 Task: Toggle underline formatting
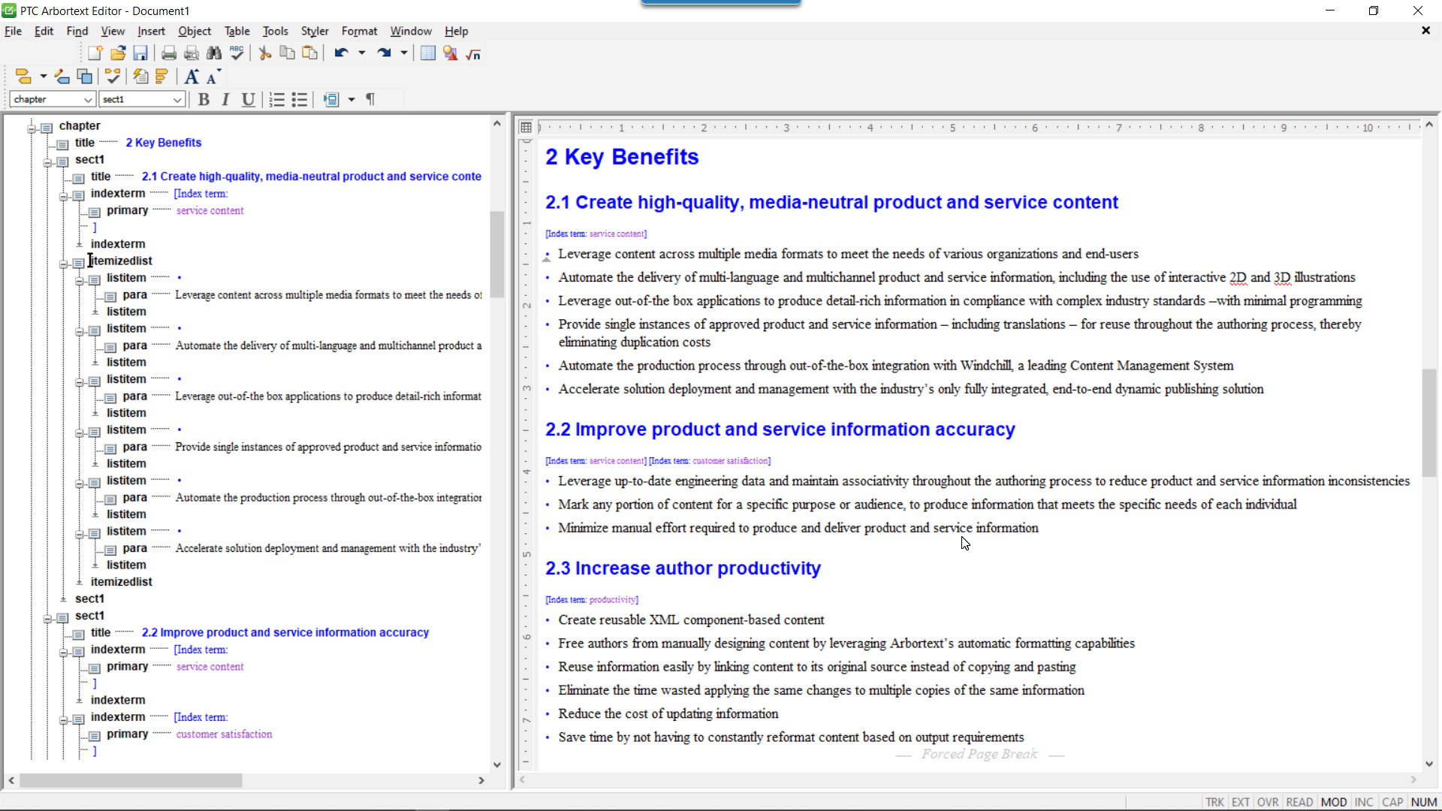(248, 100)
